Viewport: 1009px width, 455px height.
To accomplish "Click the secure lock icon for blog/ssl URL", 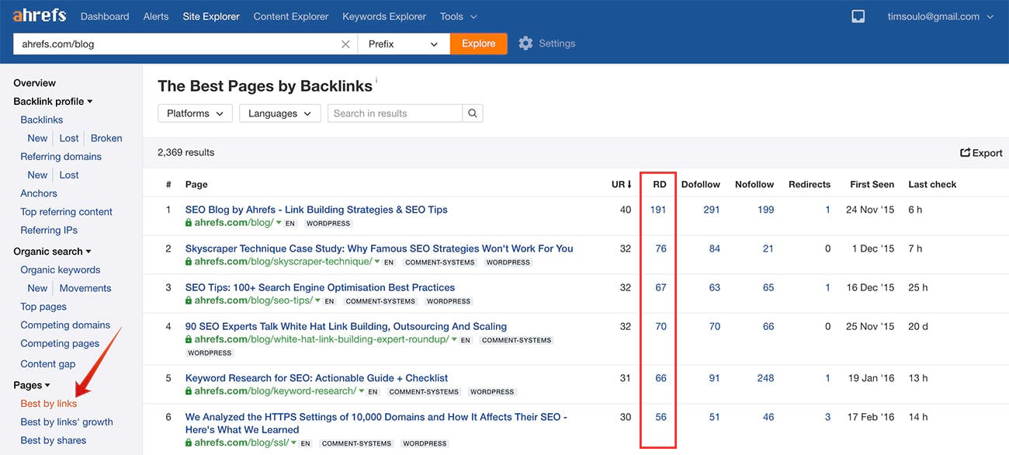I will (x=189, y=443).
